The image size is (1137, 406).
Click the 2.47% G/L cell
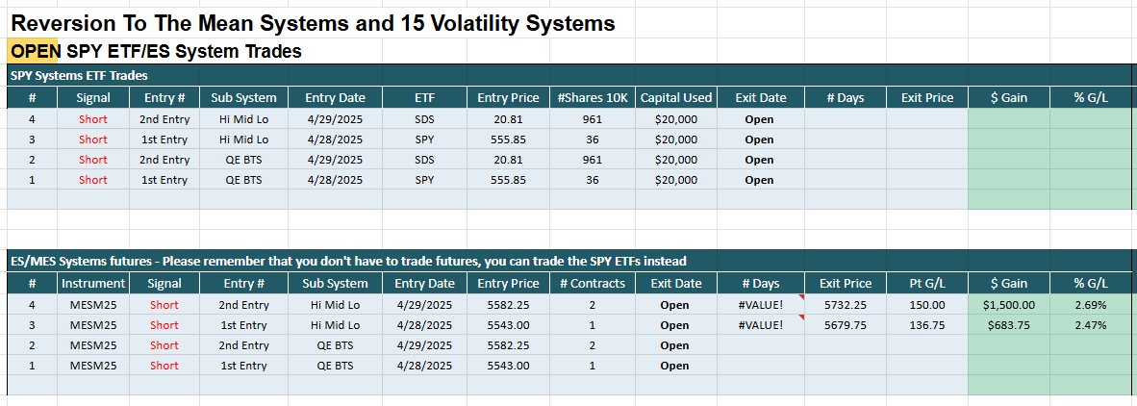pos(1090,325)
